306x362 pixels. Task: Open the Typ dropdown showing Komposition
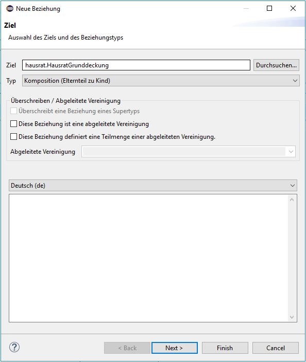[161, 81]
